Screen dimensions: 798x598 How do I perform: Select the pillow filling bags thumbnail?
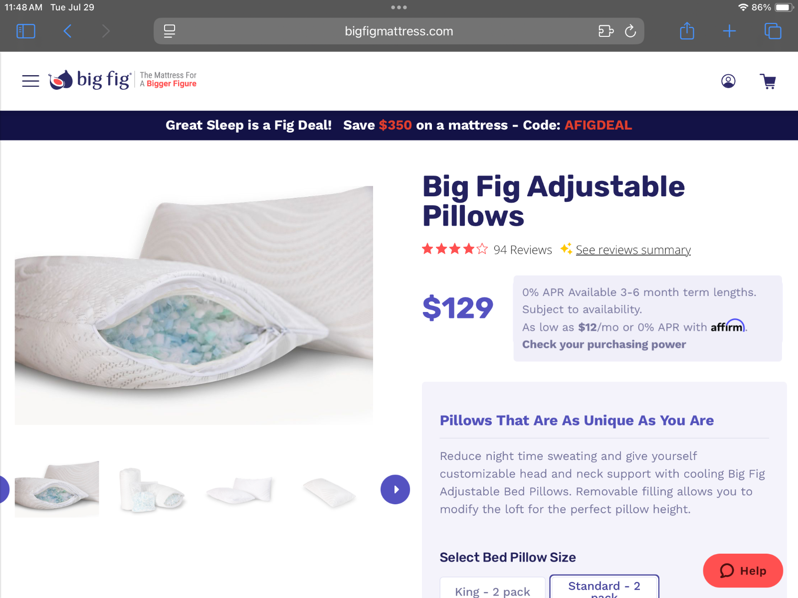coord(152,489)
